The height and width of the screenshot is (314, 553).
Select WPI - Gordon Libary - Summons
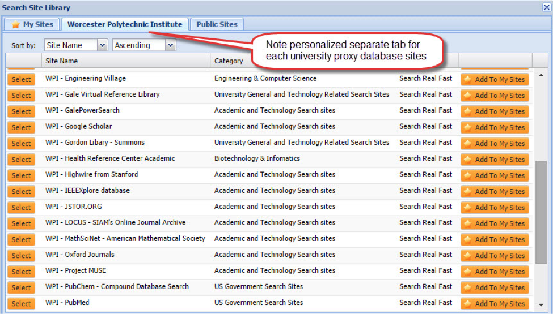[x=21, y=144]
